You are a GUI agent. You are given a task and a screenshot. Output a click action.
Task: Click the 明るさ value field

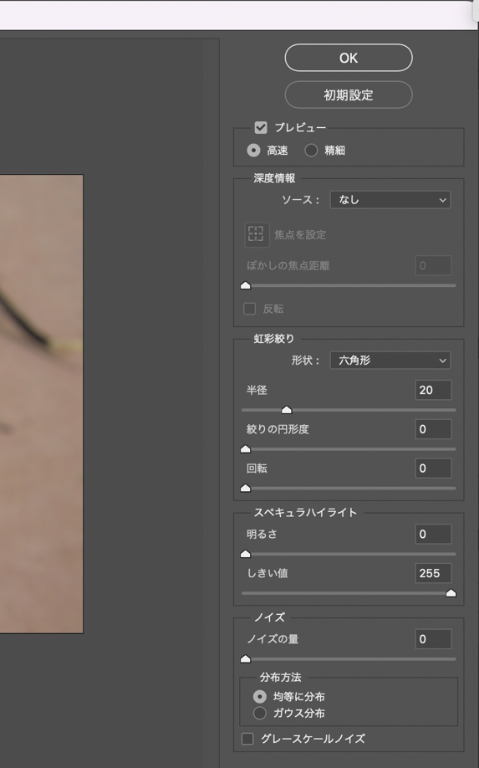433,534
